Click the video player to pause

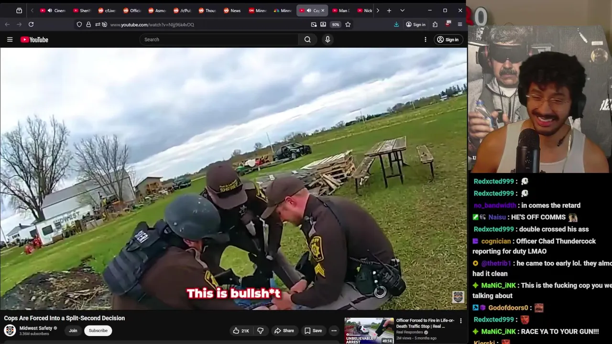[x=233, y=179]
